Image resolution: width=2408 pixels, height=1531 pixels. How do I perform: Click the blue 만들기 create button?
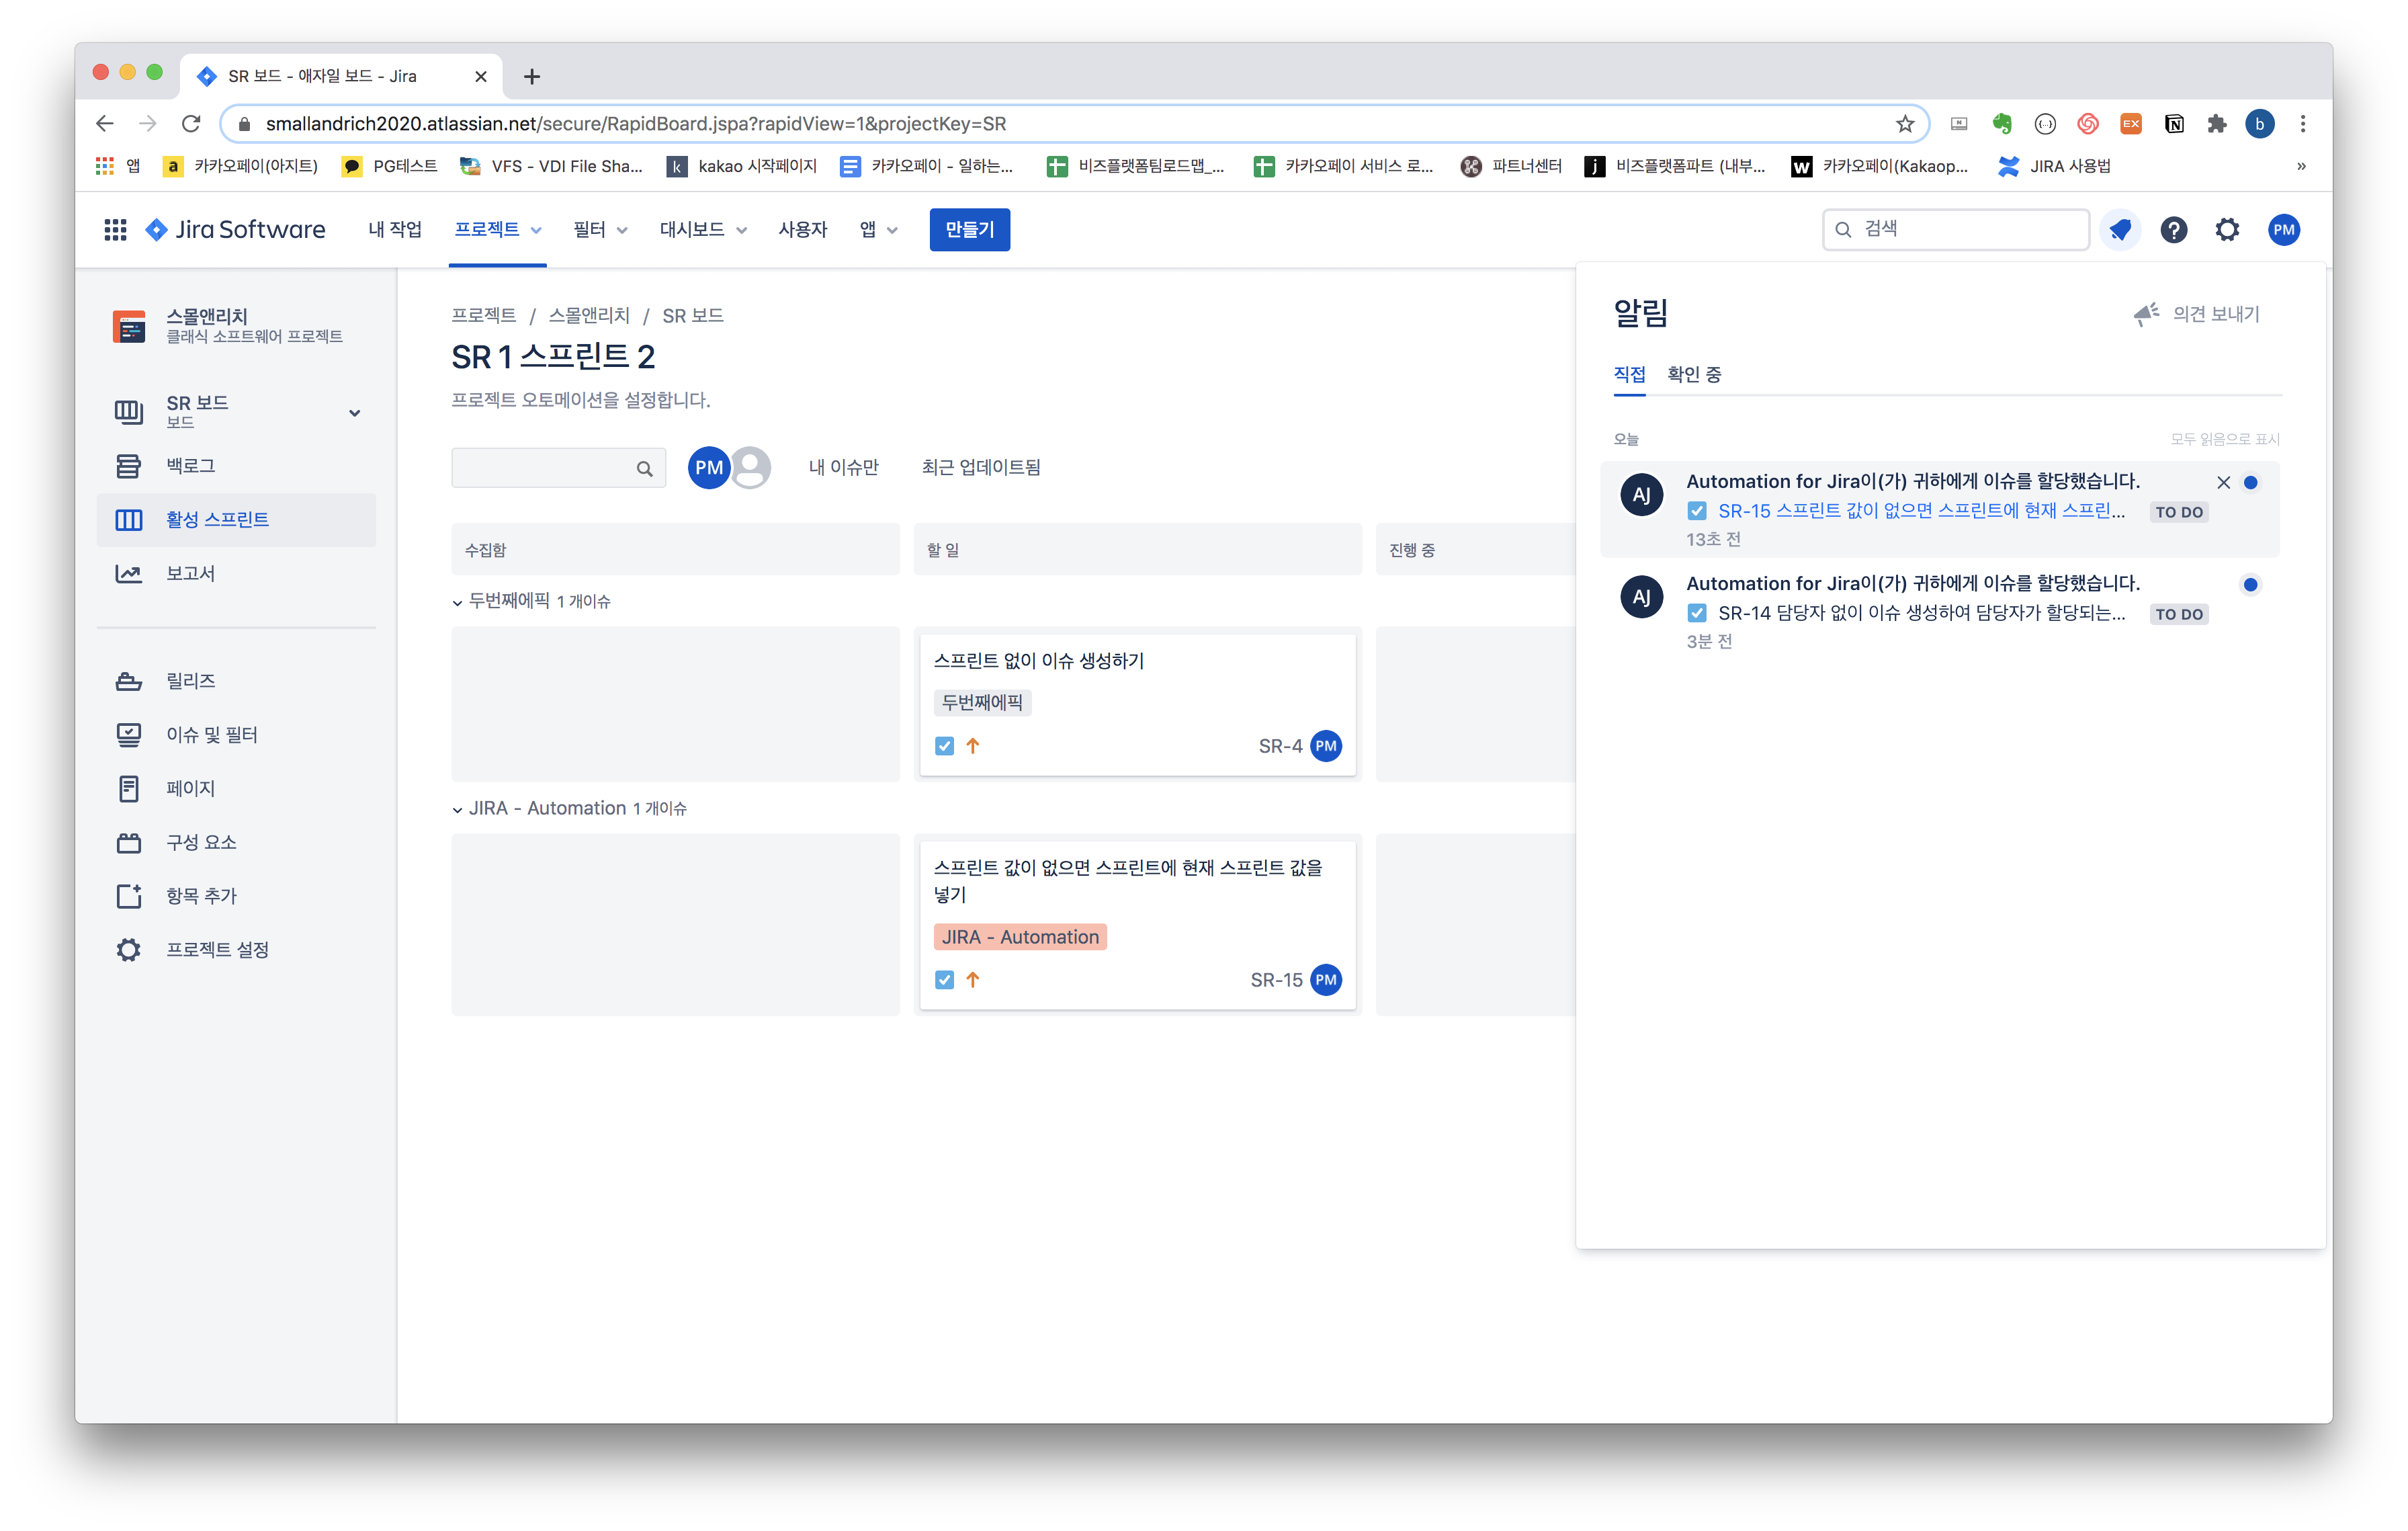pos(969,230)
